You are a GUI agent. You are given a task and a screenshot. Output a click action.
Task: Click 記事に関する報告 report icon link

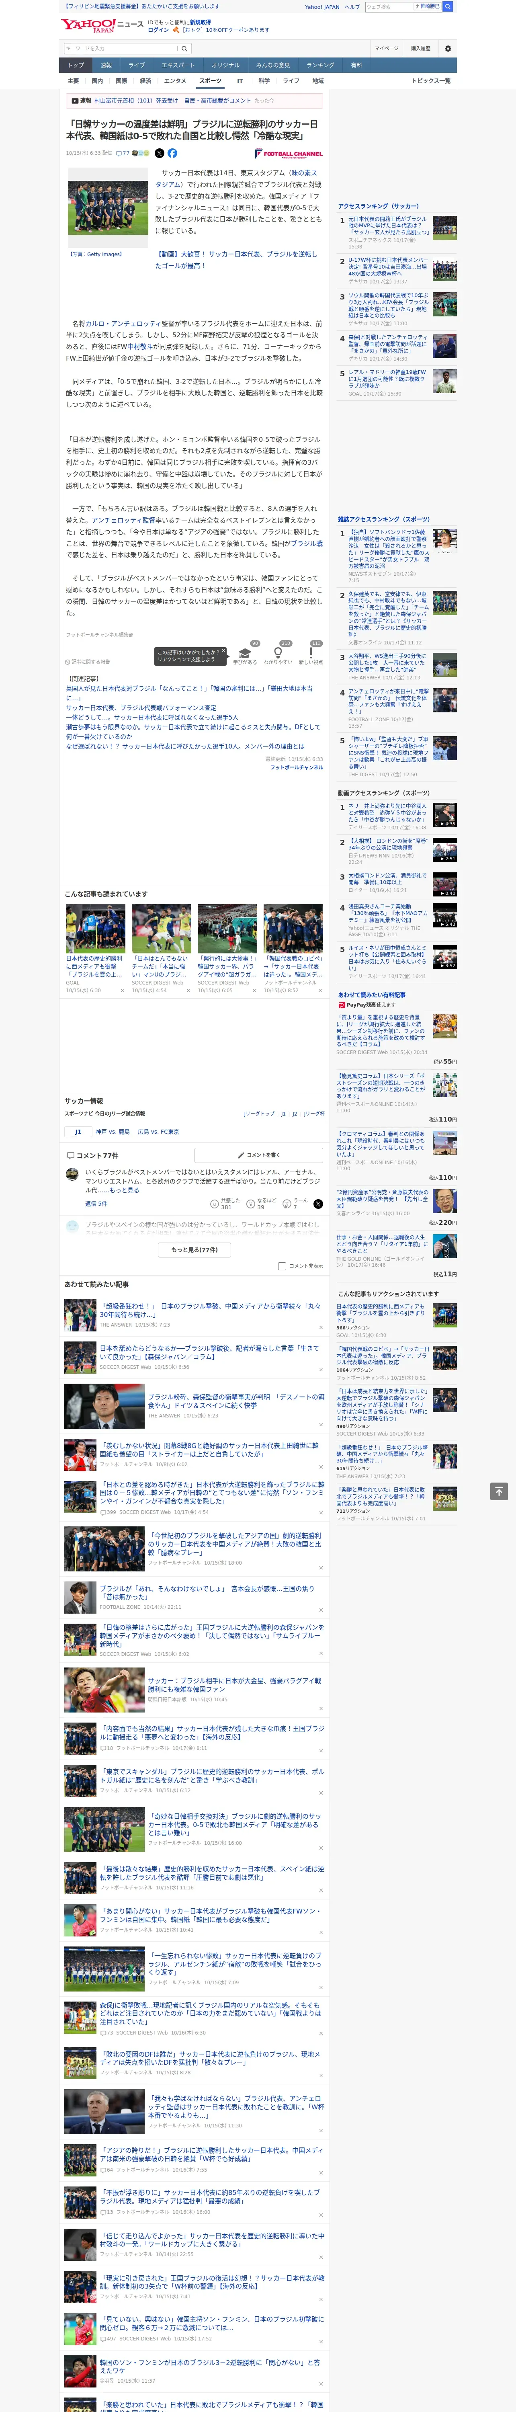[87, 662]
